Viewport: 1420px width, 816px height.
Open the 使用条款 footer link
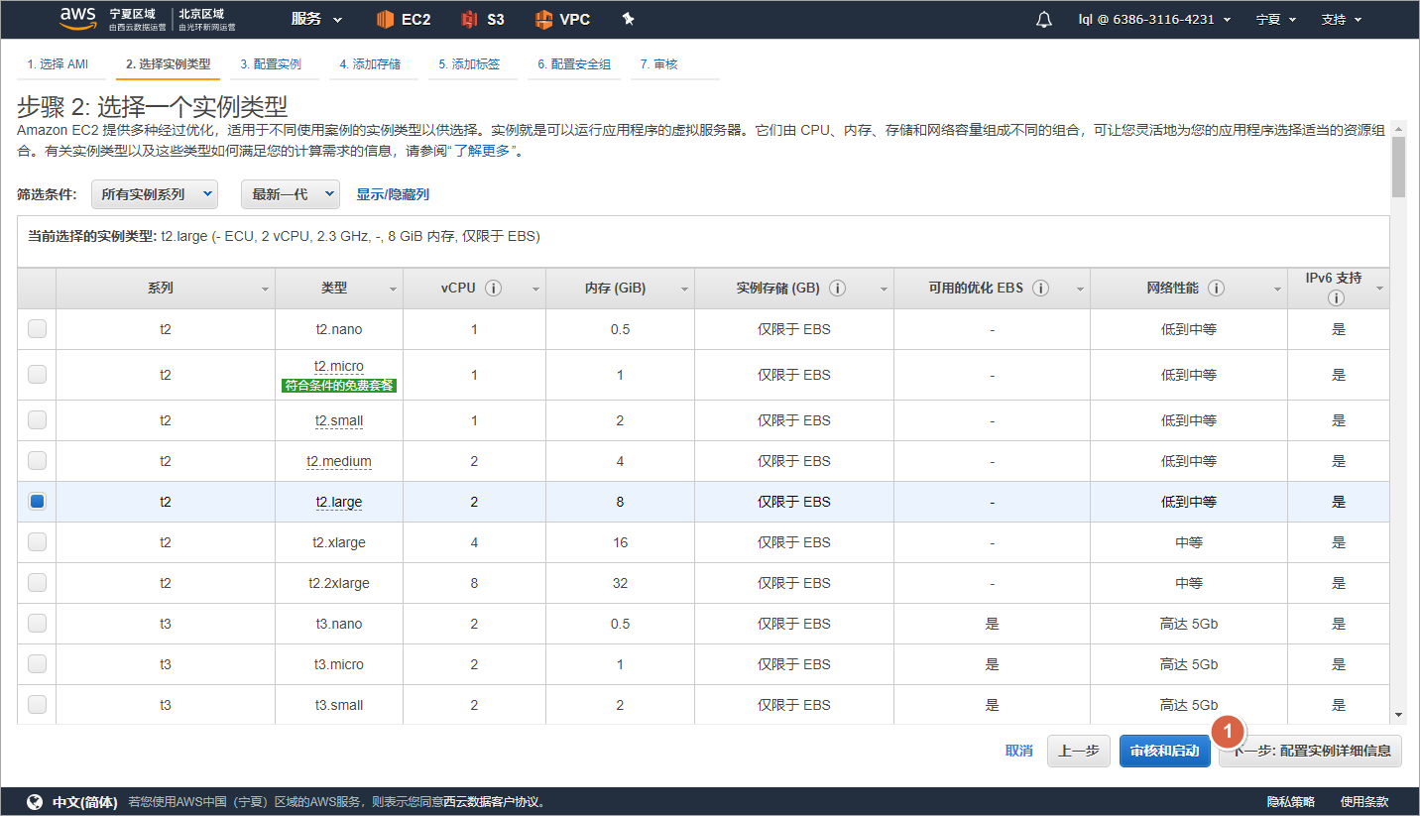click(x=1364, y=802)
